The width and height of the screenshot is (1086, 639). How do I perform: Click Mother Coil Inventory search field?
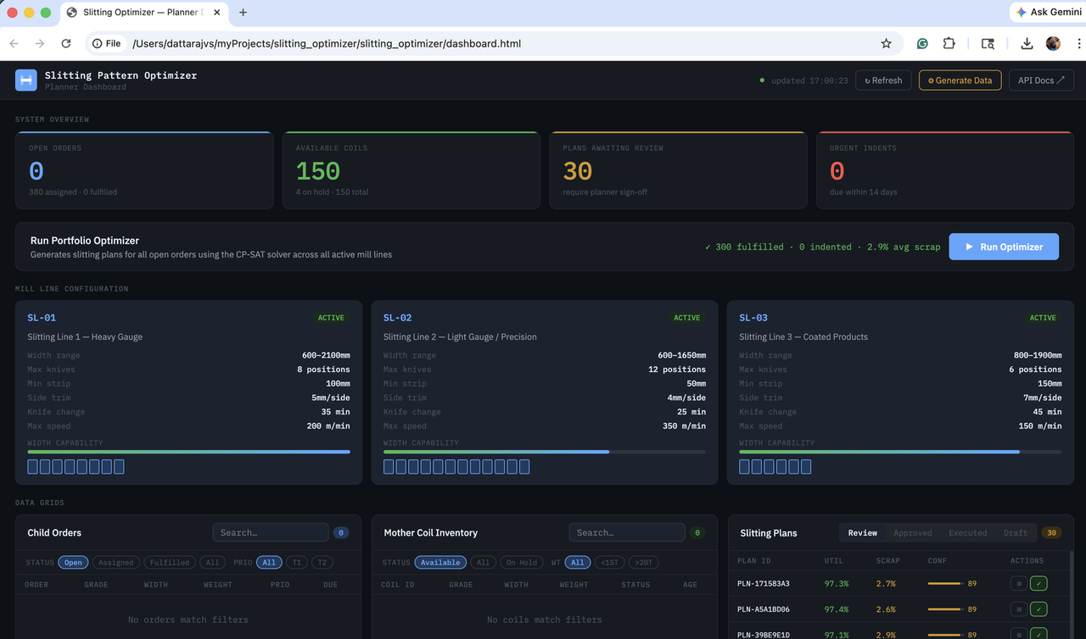coord(627,532)
